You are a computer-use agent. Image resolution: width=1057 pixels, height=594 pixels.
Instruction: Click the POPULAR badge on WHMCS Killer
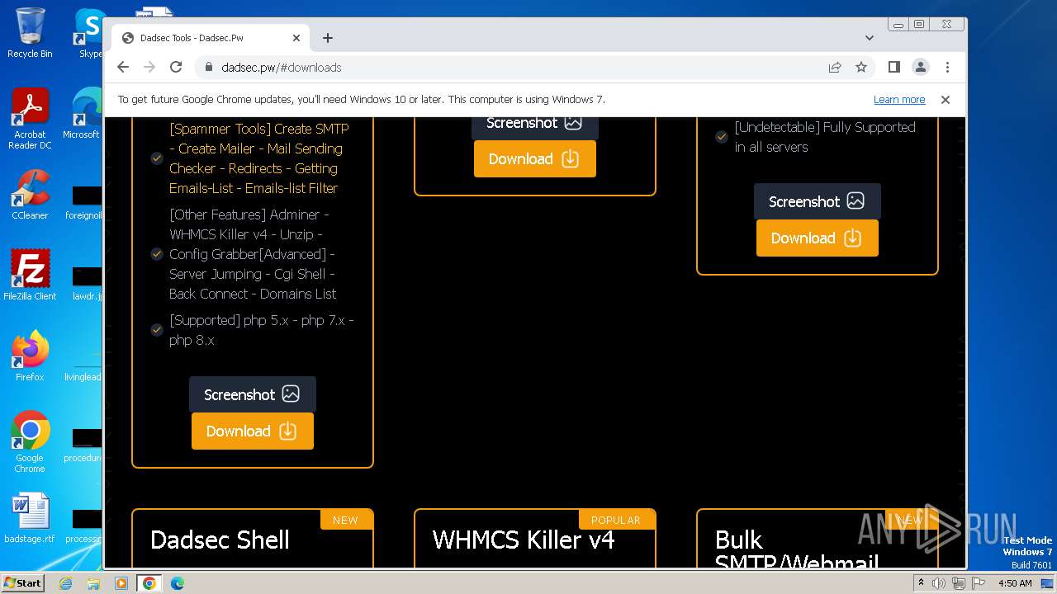pos(616,520)
